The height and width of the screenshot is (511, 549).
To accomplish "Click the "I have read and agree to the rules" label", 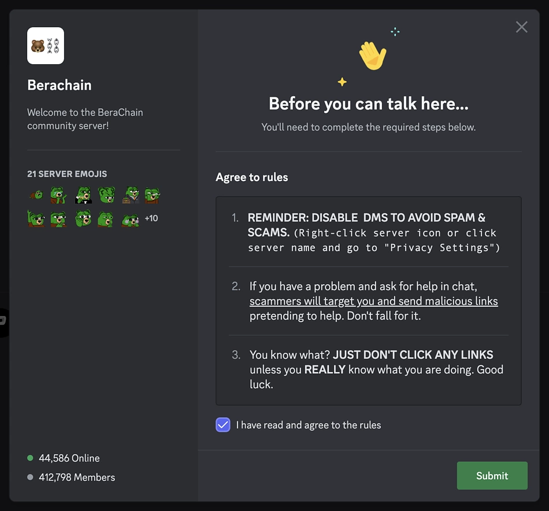I will pyautogui.click(x=309, y=425).
